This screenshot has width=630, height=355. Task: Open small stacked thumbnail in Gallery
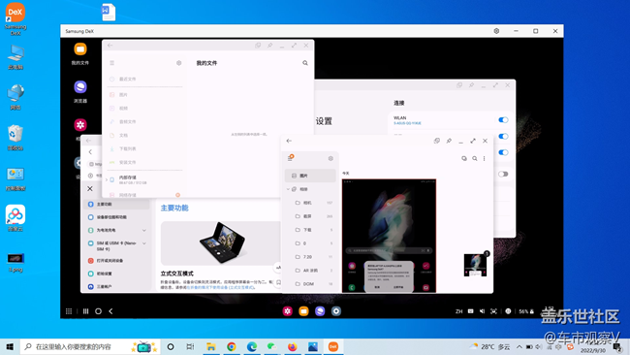coord(475,265)
